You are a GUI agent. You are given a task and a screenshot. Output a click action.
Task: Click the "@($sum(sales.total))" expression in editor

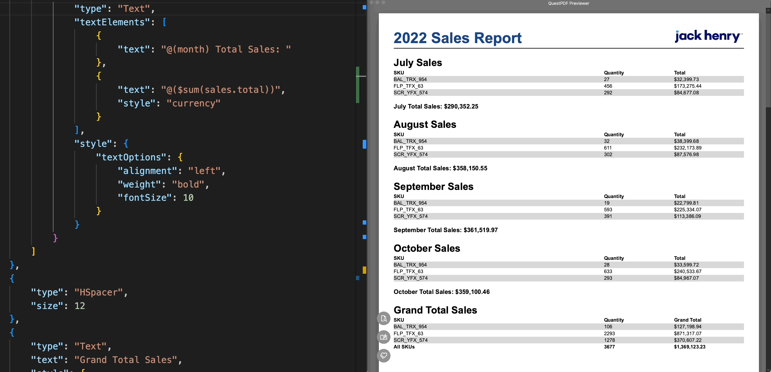(221, 90)
